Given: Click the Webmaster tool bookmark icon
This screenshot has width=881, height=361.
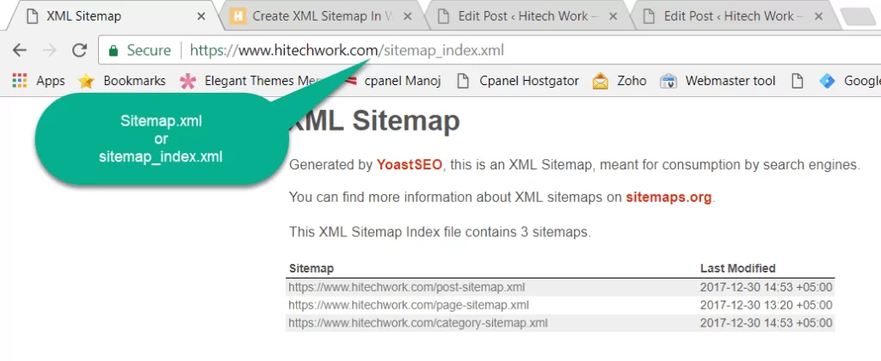Looking at the screenshot, I should pos(668,82).
